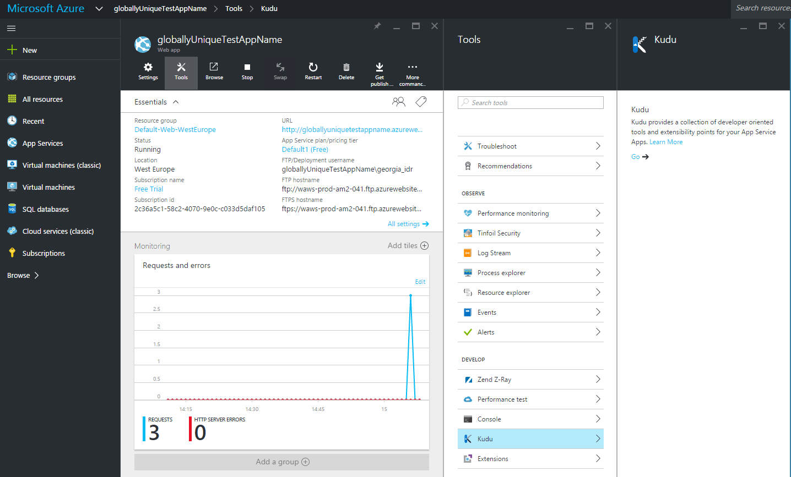The height and width of the screenshot is (477, 791).
Task: Open the Default-Web-WestEurope resource group link
Action: (x=175, y=130)
